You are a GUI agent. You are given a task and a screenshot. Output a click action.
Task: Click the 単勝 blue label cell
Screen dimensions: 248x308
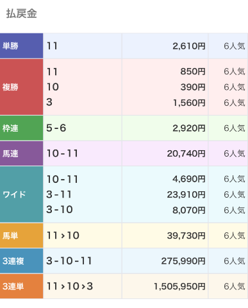tap(21, 46)
